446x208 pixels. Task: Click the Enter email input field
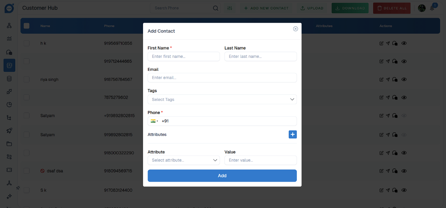222,78
